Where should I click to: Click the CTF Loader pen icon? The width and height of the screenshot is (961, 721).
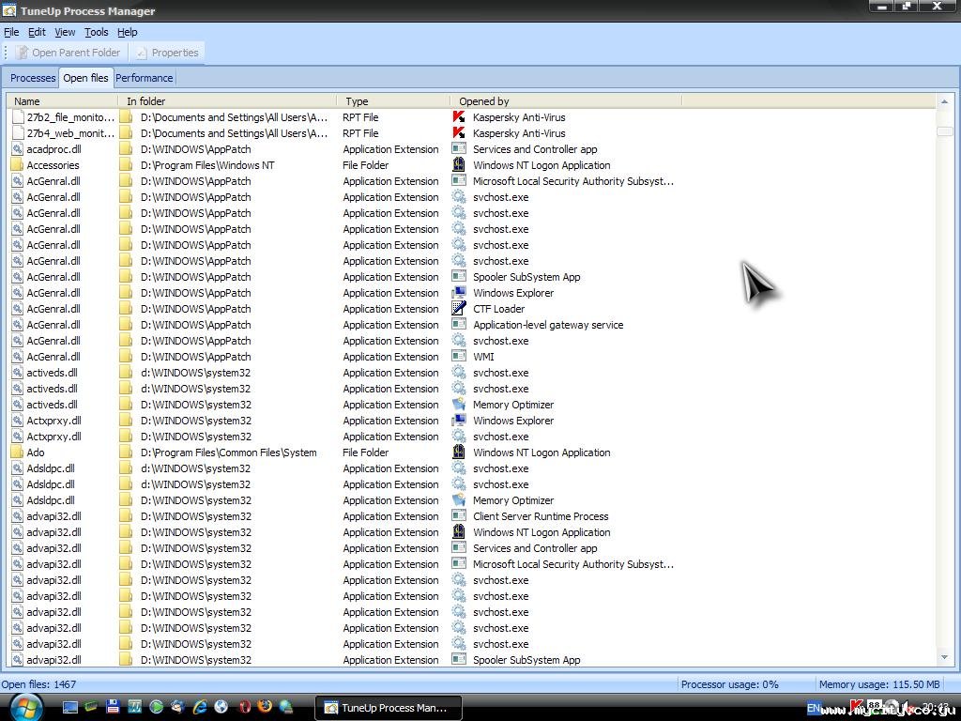tap(458, 308)
